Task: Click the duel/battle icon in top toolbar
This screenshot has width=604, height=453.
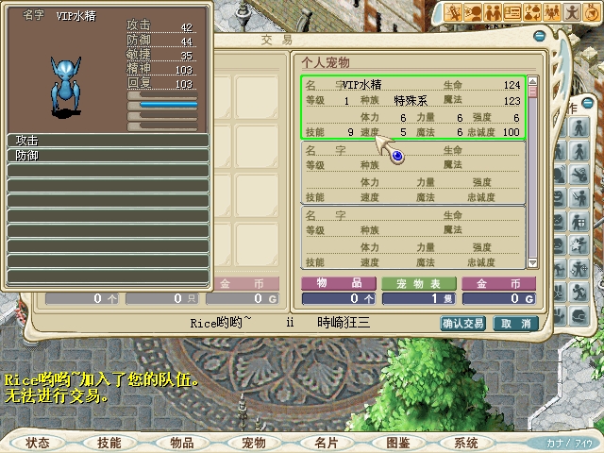Action: tap(454, 13)
